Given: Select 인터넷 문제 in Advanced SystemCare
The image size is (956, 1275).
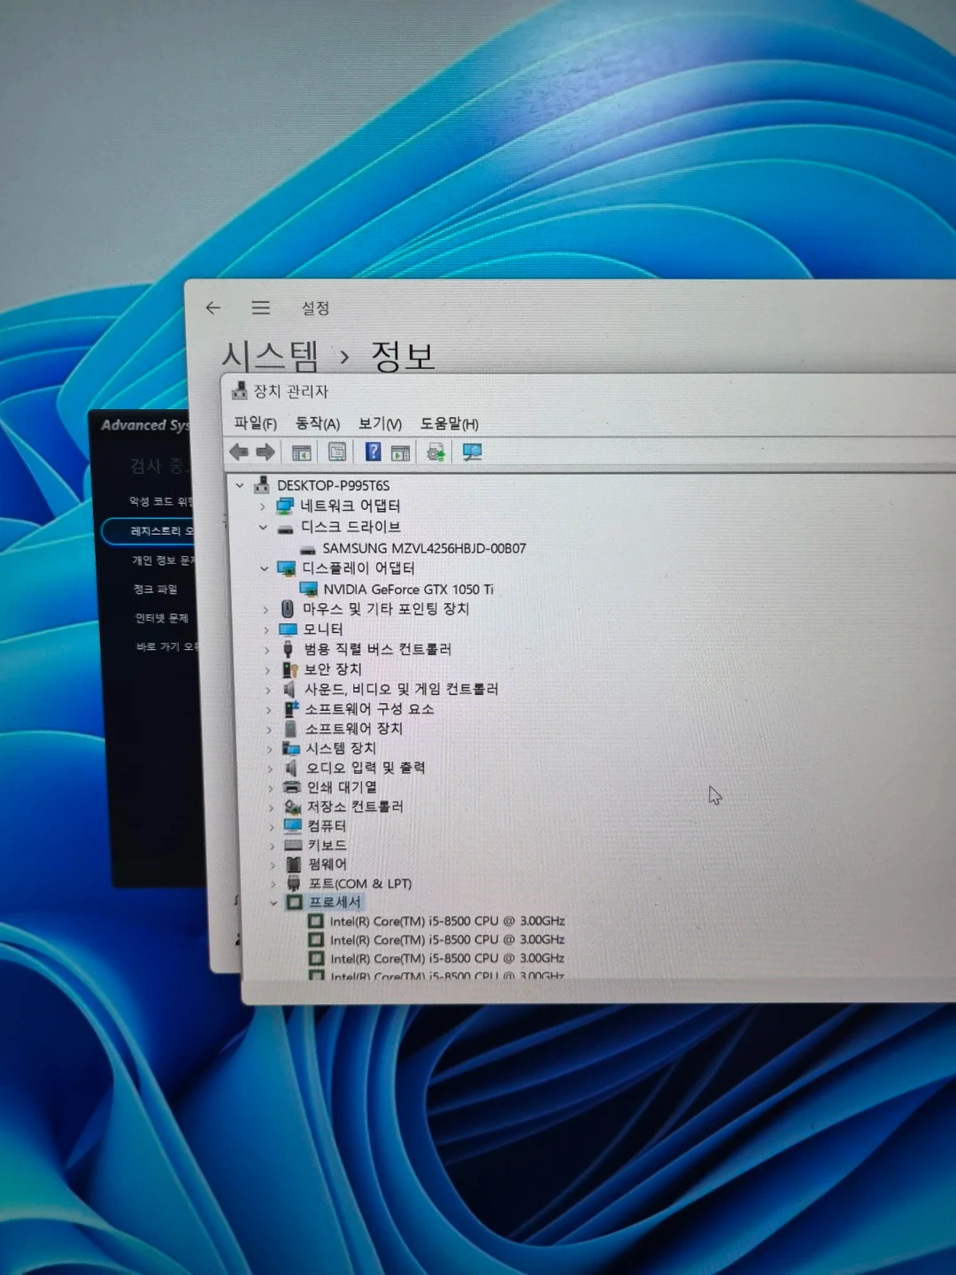Looking at the screenshot, I should [161, 618].
